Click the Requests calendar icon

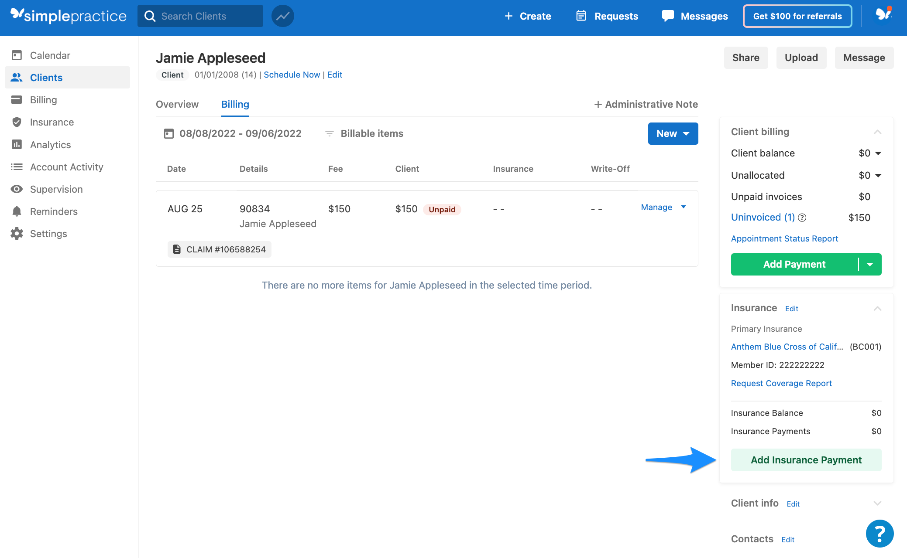click(x=581, y=16)
